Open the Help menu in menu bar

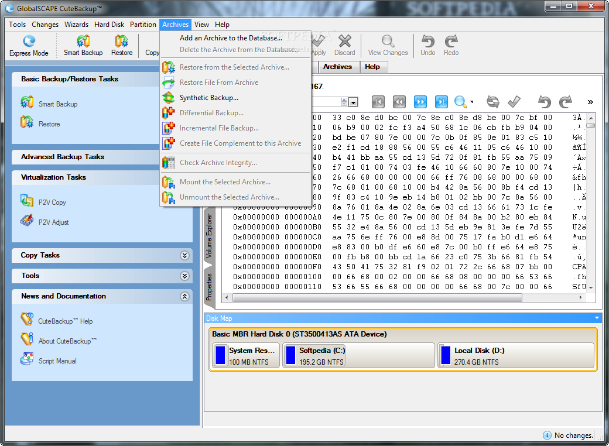click(222, 25)
